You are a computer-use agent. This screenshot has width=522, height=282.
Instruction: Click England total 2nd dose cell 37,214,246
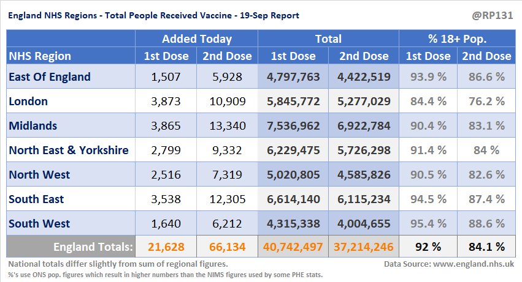pos(364,247)
